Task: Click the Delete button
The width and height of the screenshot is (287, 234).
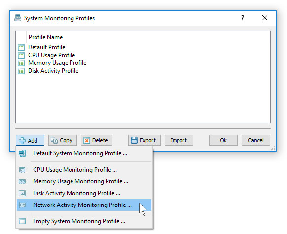Action: pos(97,140)
